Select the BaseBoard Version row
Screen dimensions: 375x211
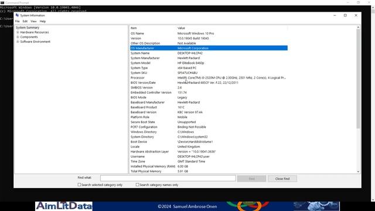tap(209, 112)
